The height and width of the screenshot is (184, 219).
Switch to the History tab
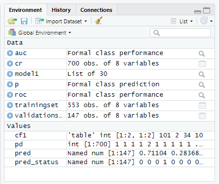pos(61,10)
